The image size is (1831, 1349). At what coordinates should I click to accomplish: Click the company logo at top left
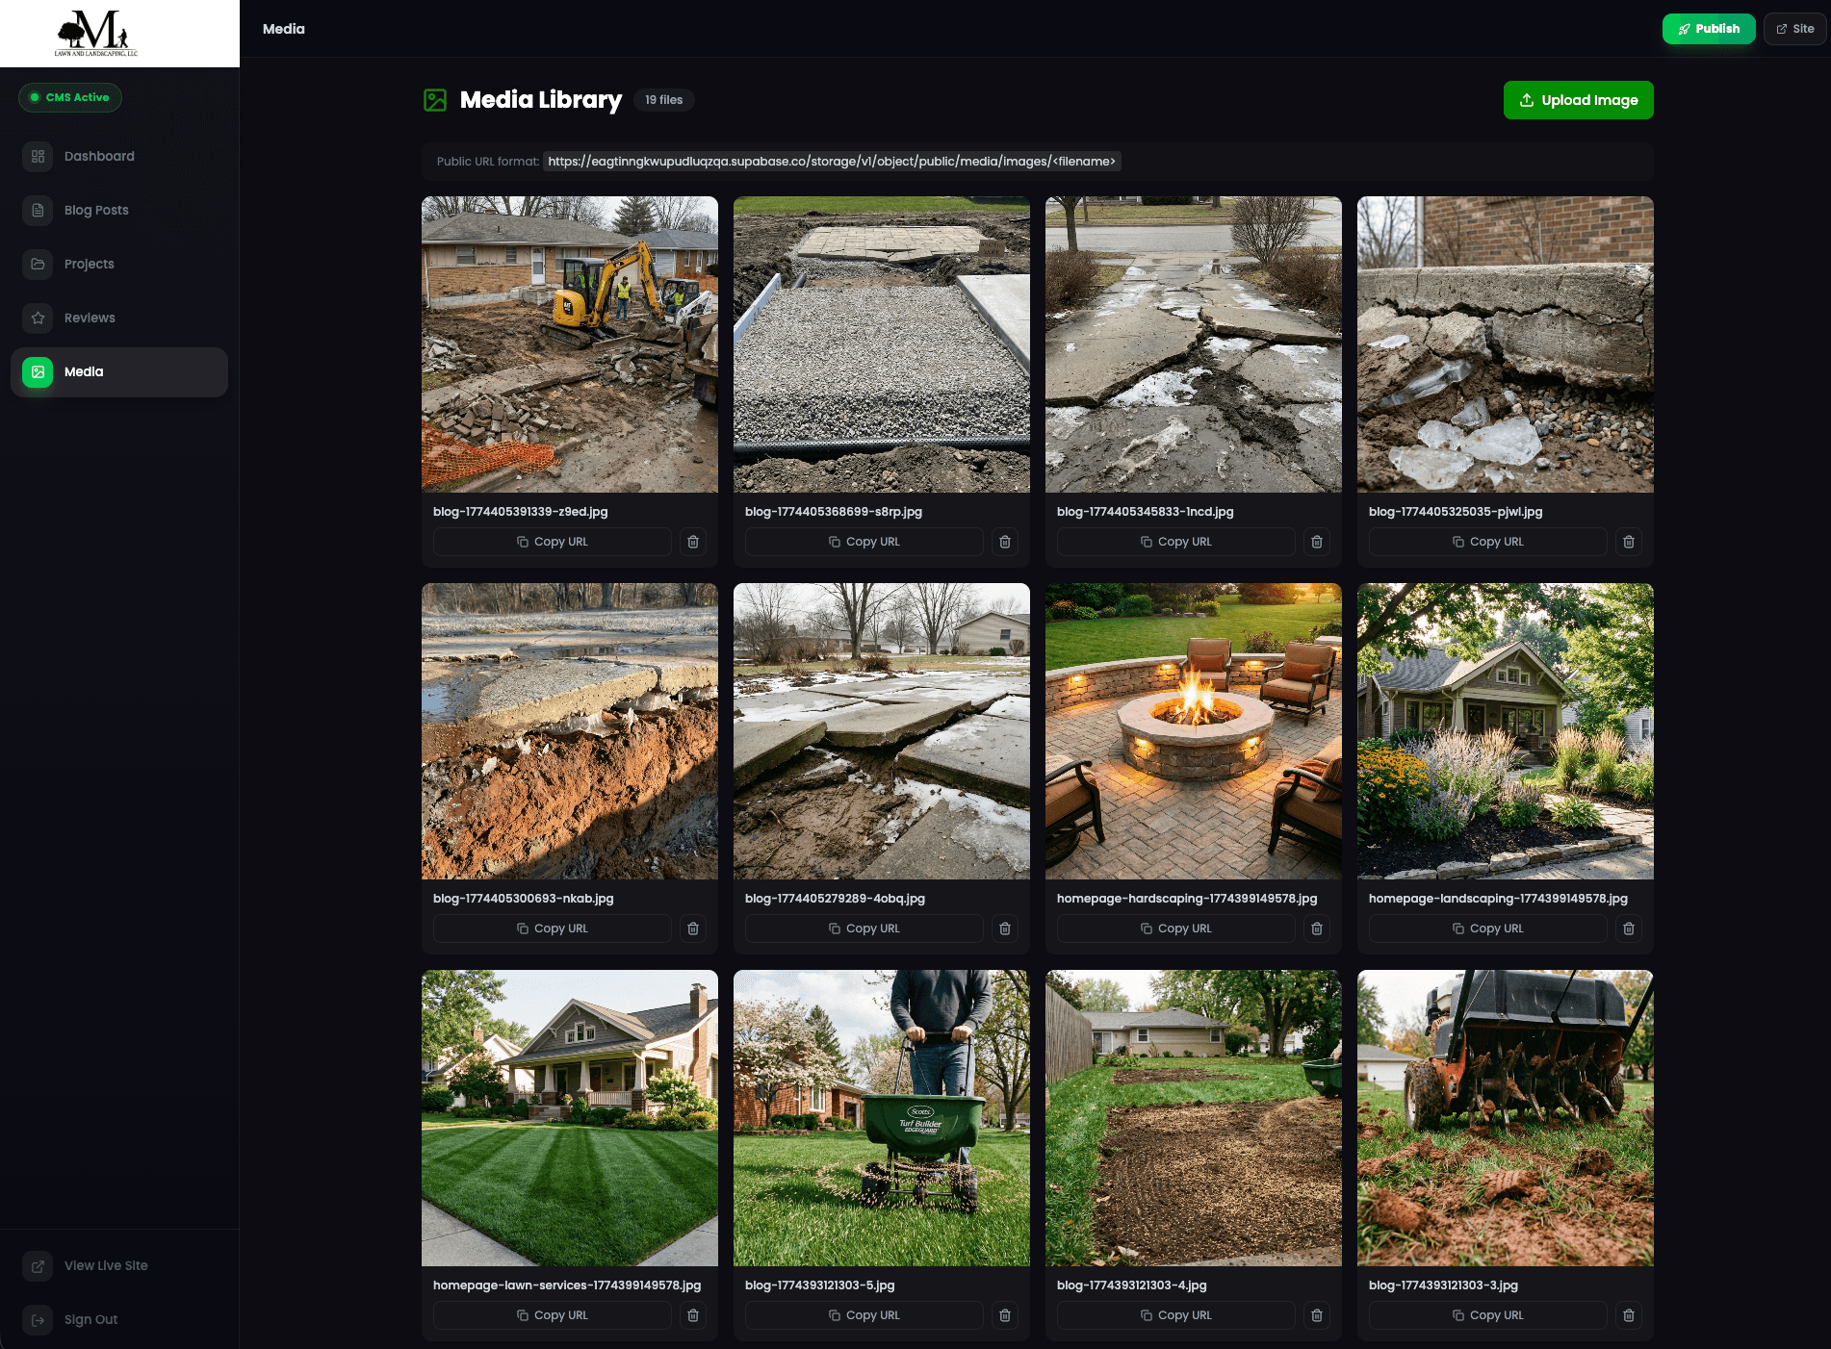[96, 32]
